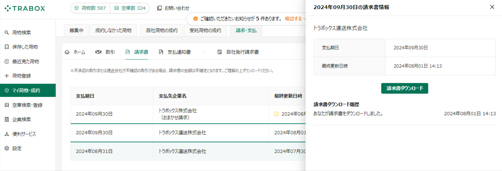Open 設定 in the sidebar
Image resolution: width=502 pixels, height=171 pixels.
28,148
